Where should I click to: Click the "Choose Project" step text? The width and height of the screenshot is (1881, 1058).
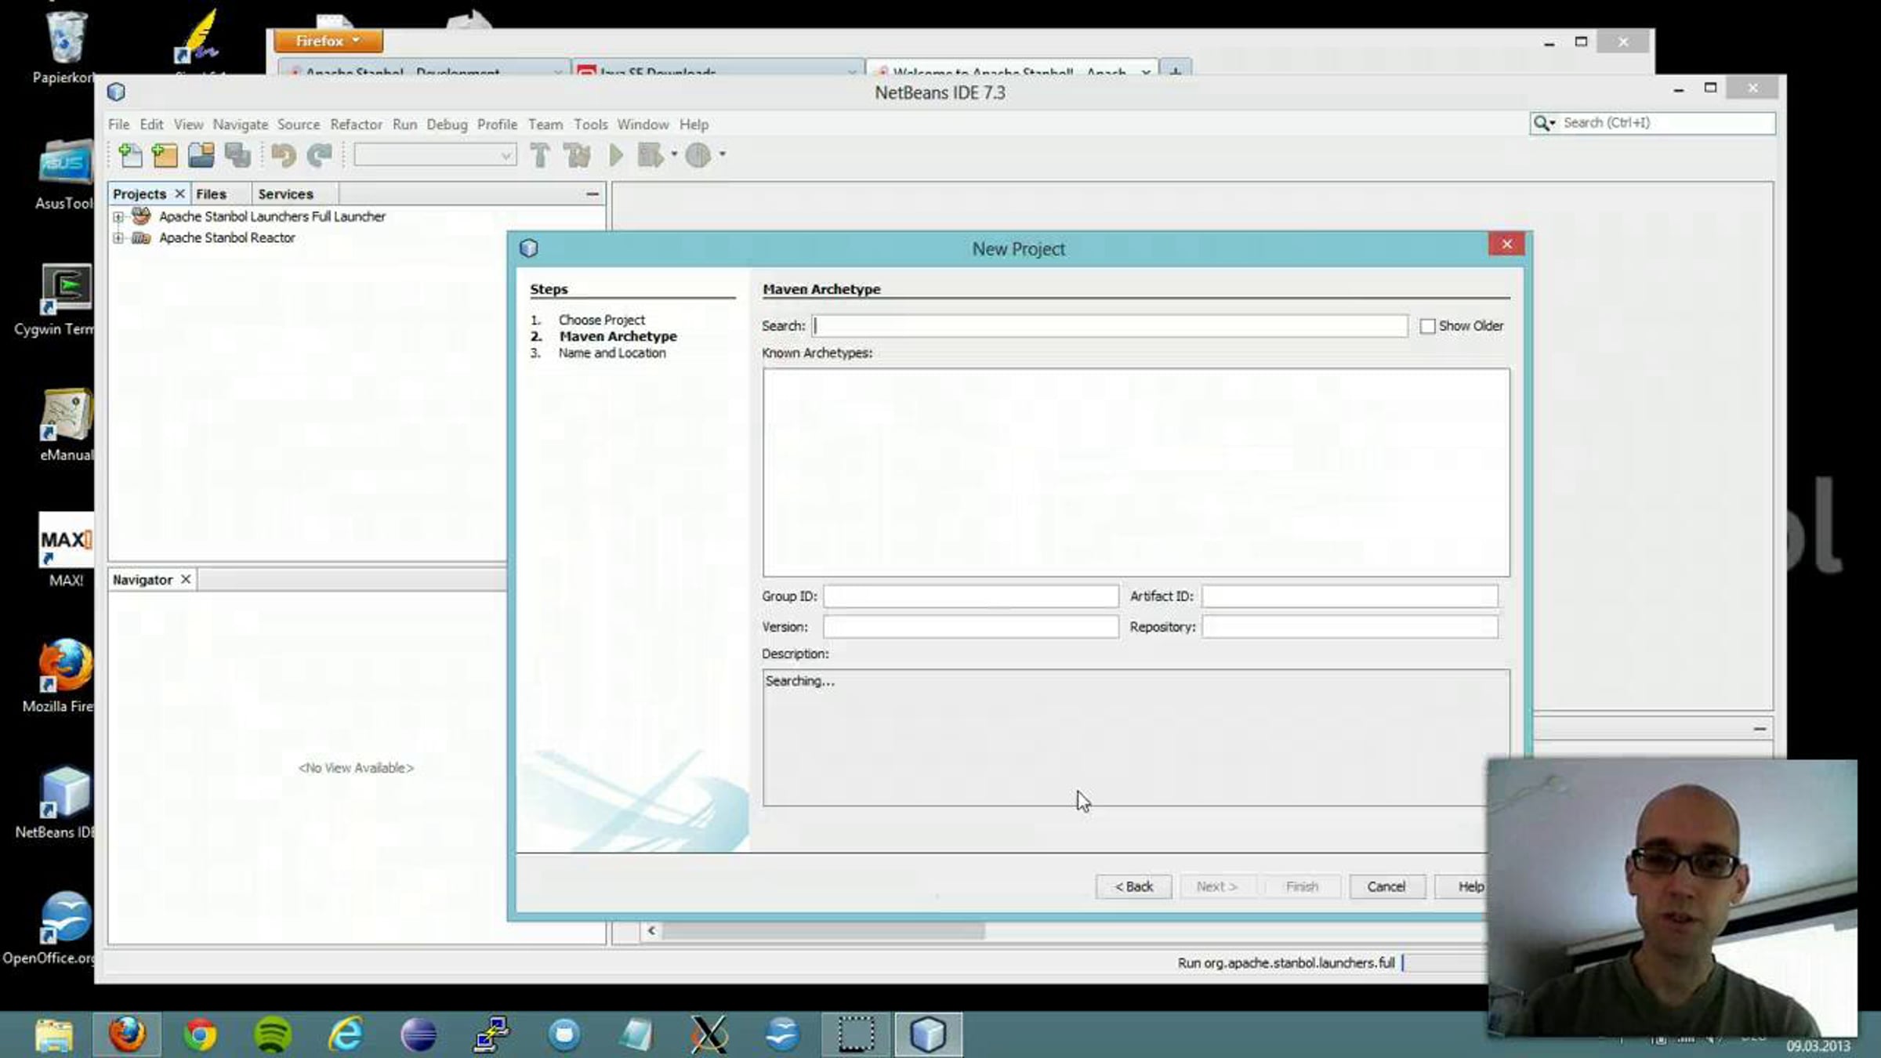pyautogui.click(x=601, y=320)
